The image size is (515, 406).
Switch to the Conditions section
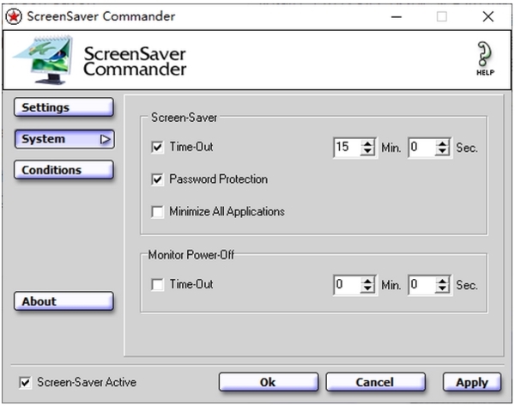[x=64, y=170]
